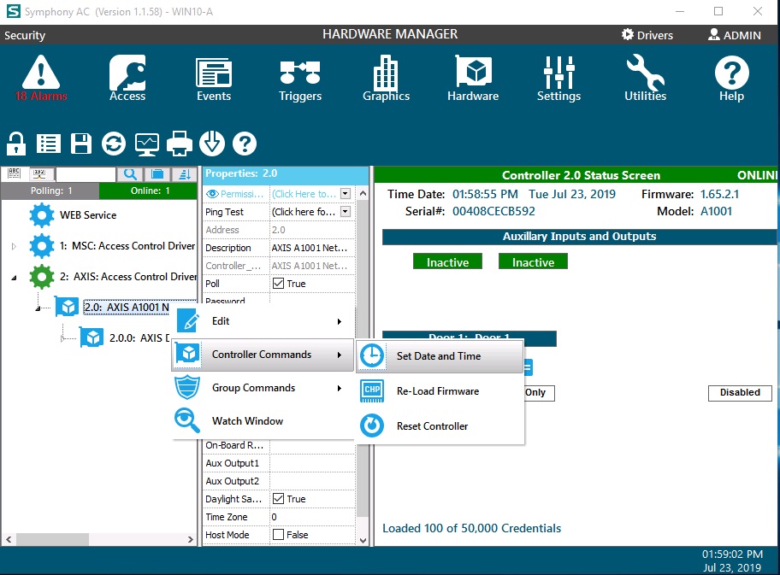Screen dimensions: 780x575
Task: Click the padlock toolbar icon
Action: (x=16, y=144)
